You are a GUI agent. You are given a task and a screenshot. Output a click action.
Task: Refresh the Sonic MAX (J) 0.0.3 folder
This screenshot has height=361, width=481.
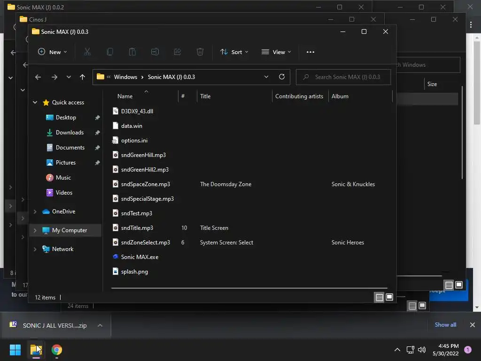point(282,77)
